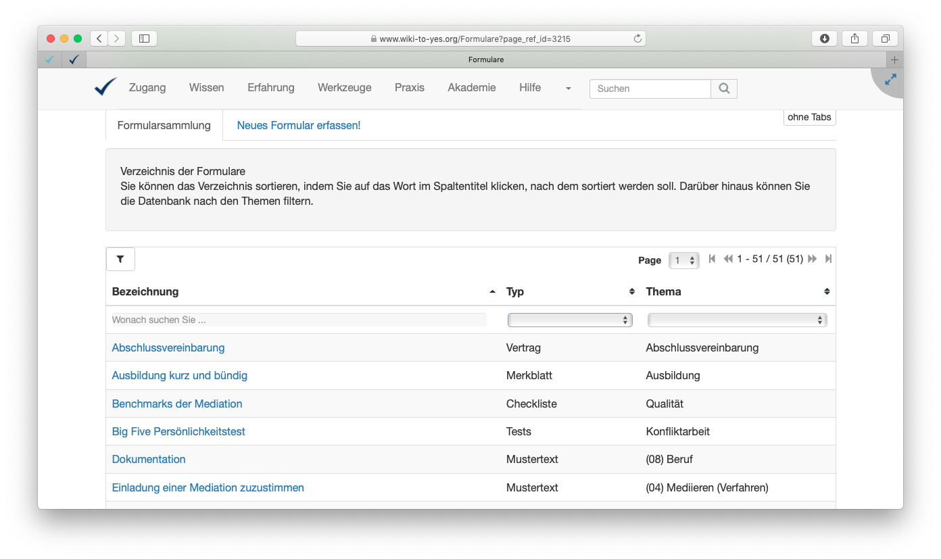Image resolution: width=941 pixels, height=559 pixels.
Task: Sort table by Bezeichnung column header
Action: 145,292
